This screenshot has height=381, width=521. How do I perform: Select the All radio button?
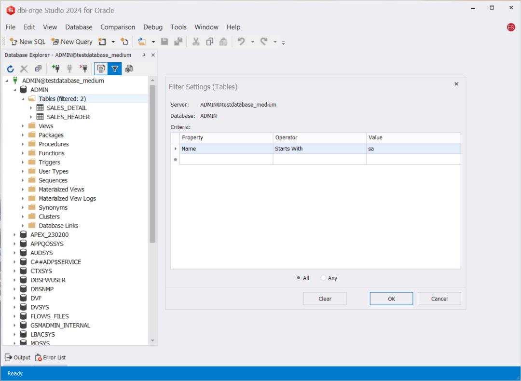coord(299,278)
